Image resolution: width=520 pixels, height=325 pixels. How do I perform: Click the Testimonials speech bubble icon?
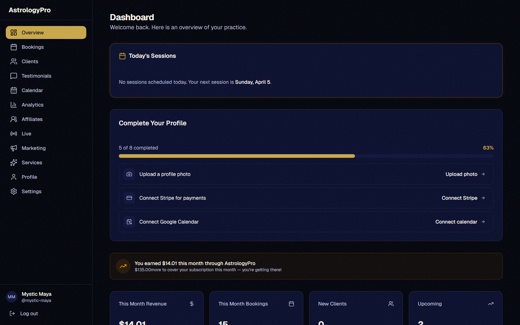pyautogui.click(x=14, y=76)
